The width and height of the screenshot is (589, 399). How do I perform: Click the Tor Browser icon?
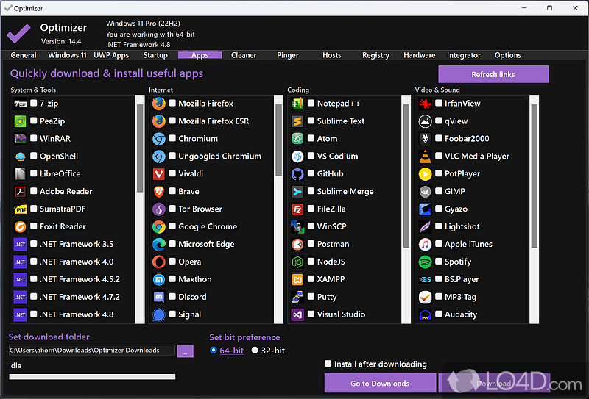(x=159, y=209)
